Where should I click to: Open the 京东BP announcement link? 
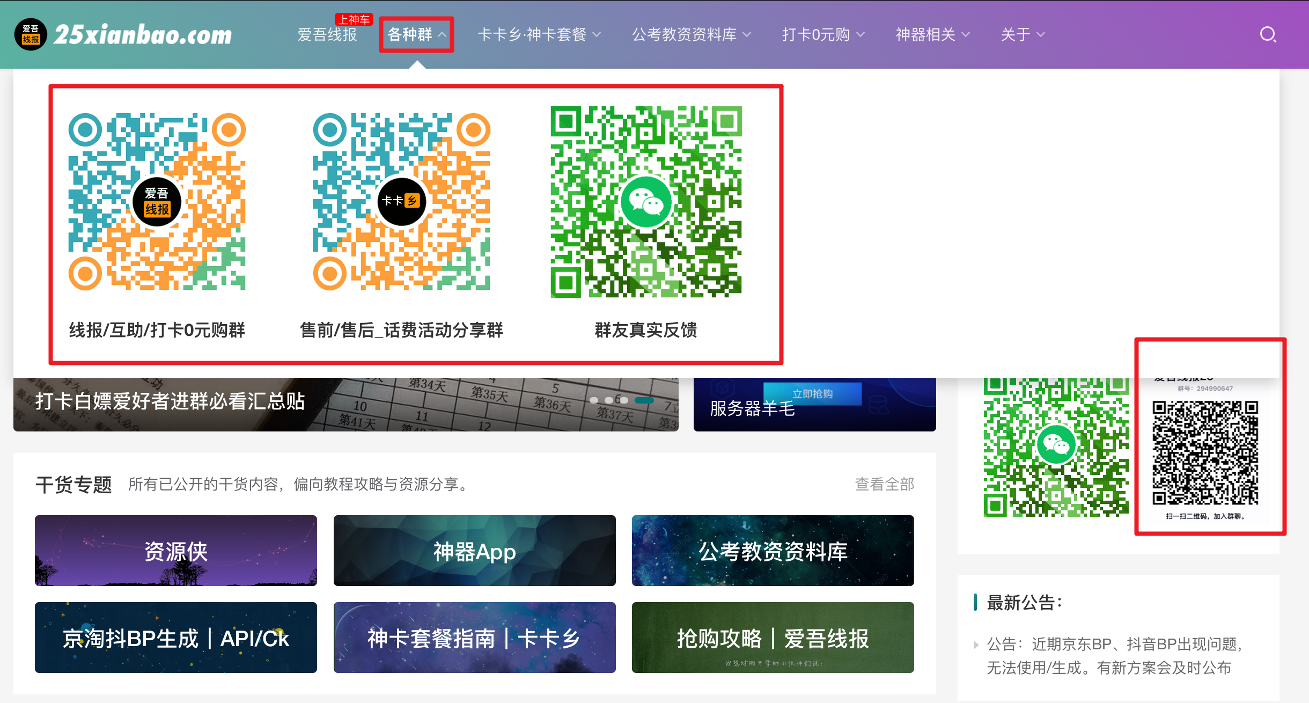click(x=1115, y=656)
